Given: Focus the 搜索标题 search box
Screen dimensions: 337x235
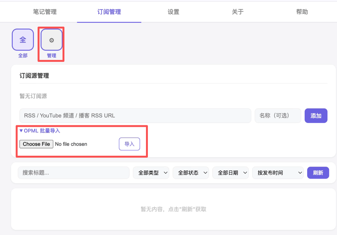Looking at the screenshot, I should click(73, 173).
